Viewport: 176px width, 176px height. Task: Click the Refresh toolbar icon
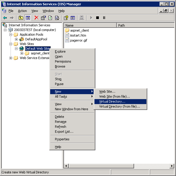point(50,18)
